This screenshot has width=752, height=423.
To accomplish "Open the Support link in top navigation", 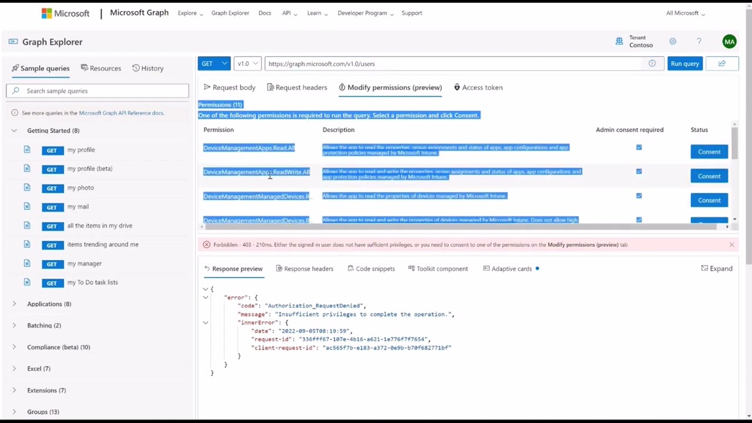I will tap(412, 13).
